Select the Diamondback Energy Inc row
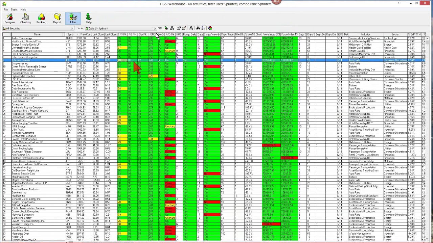 point(214,212)
